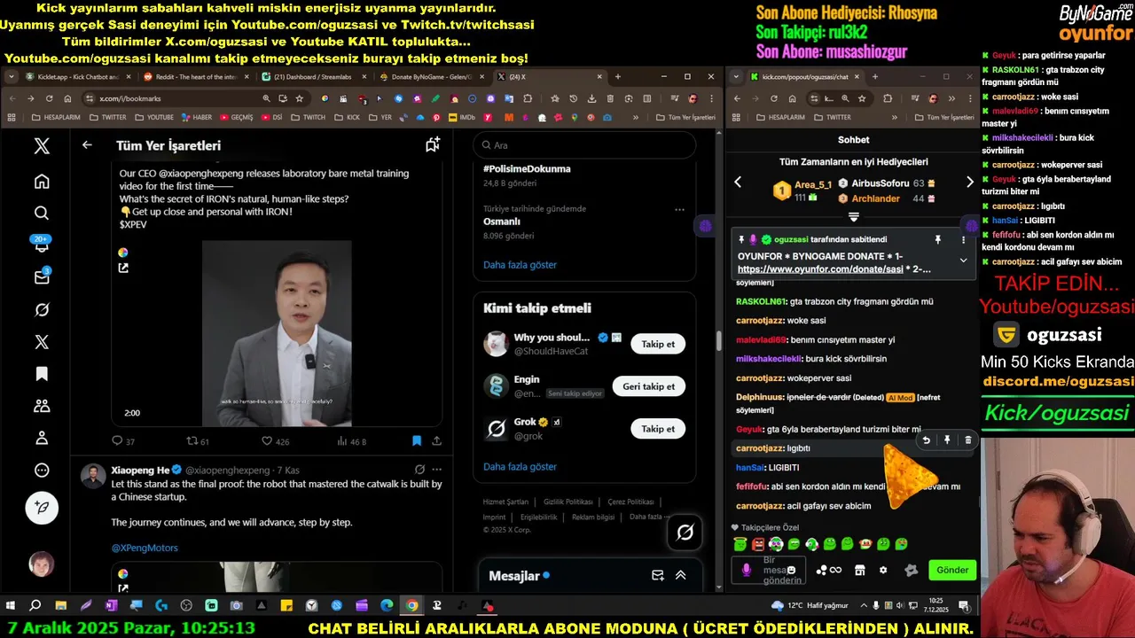Reply to highlighted carrootjazz message
Screen dimensions: 1135x638
tap(927, 440)
